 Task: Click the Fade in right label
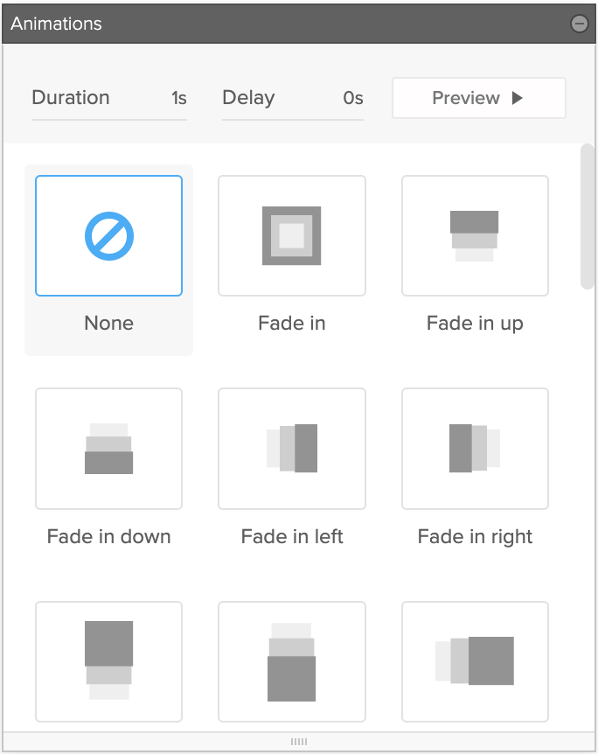click(x=475, y=536)
